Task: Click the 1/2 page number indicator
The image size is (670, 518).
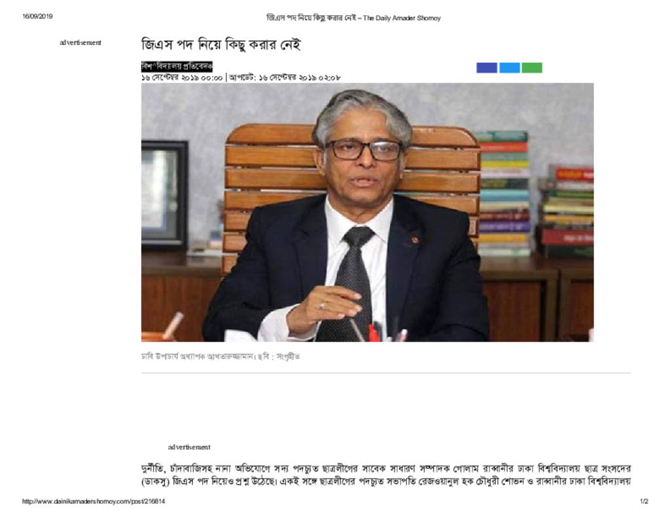Action: coord(644,501)
